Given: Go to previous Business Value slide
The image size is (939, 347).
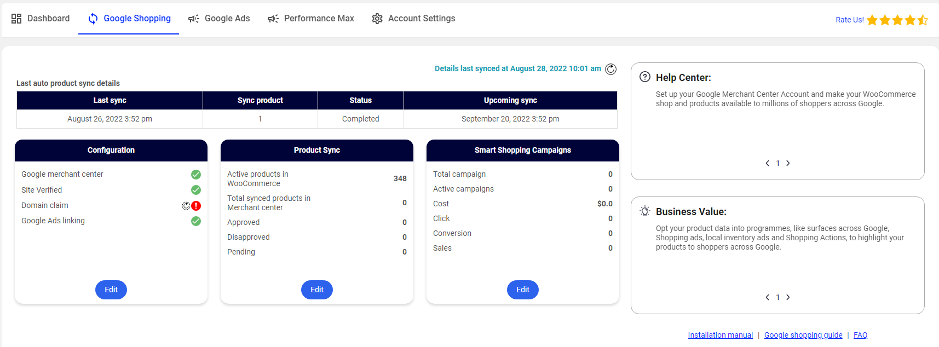Looking at the screenshot, I should point(767,297).
